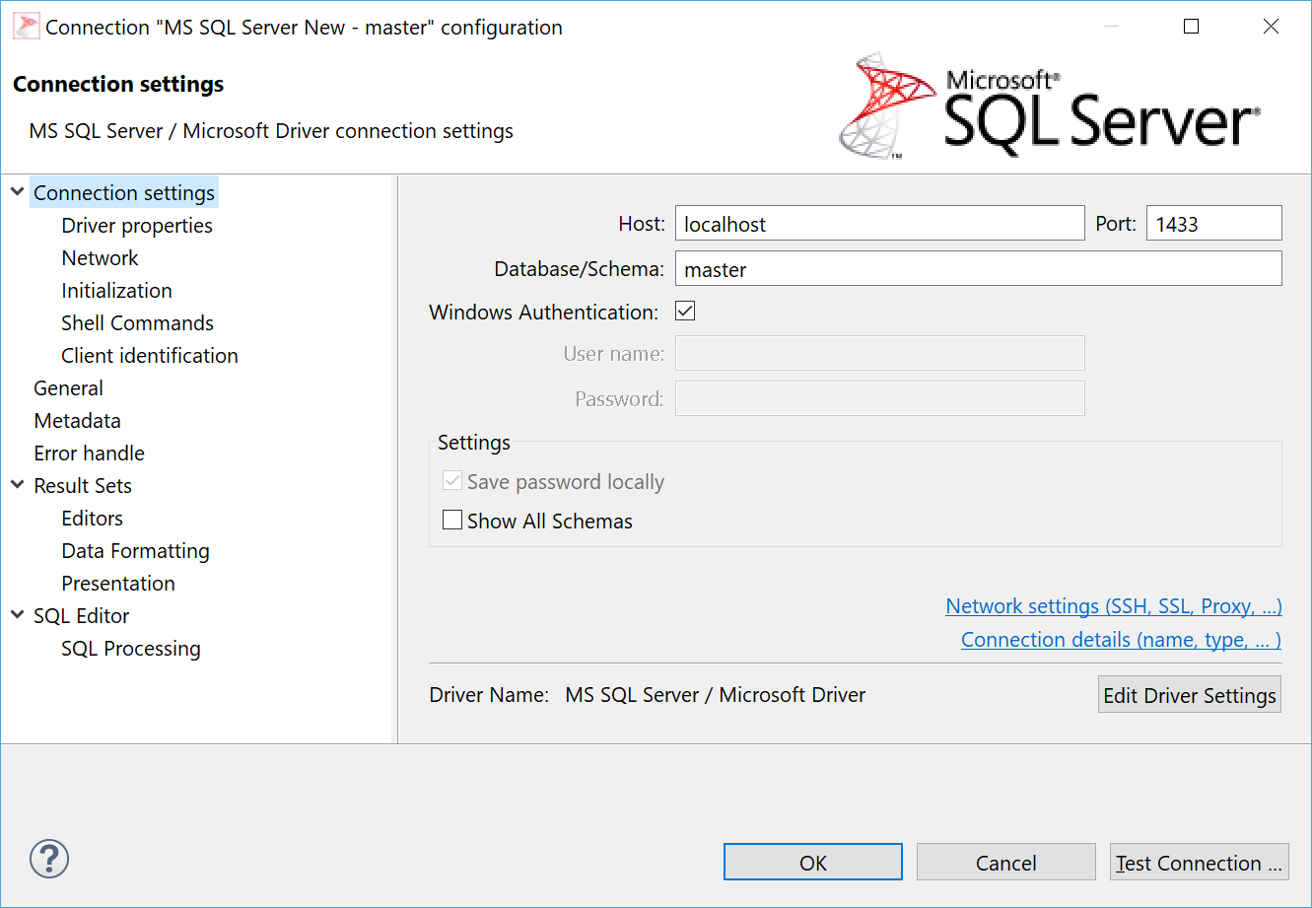Click into the Host input field
Screen dimensions: 1312x908
pyautogui.click(x=879, y=223)
